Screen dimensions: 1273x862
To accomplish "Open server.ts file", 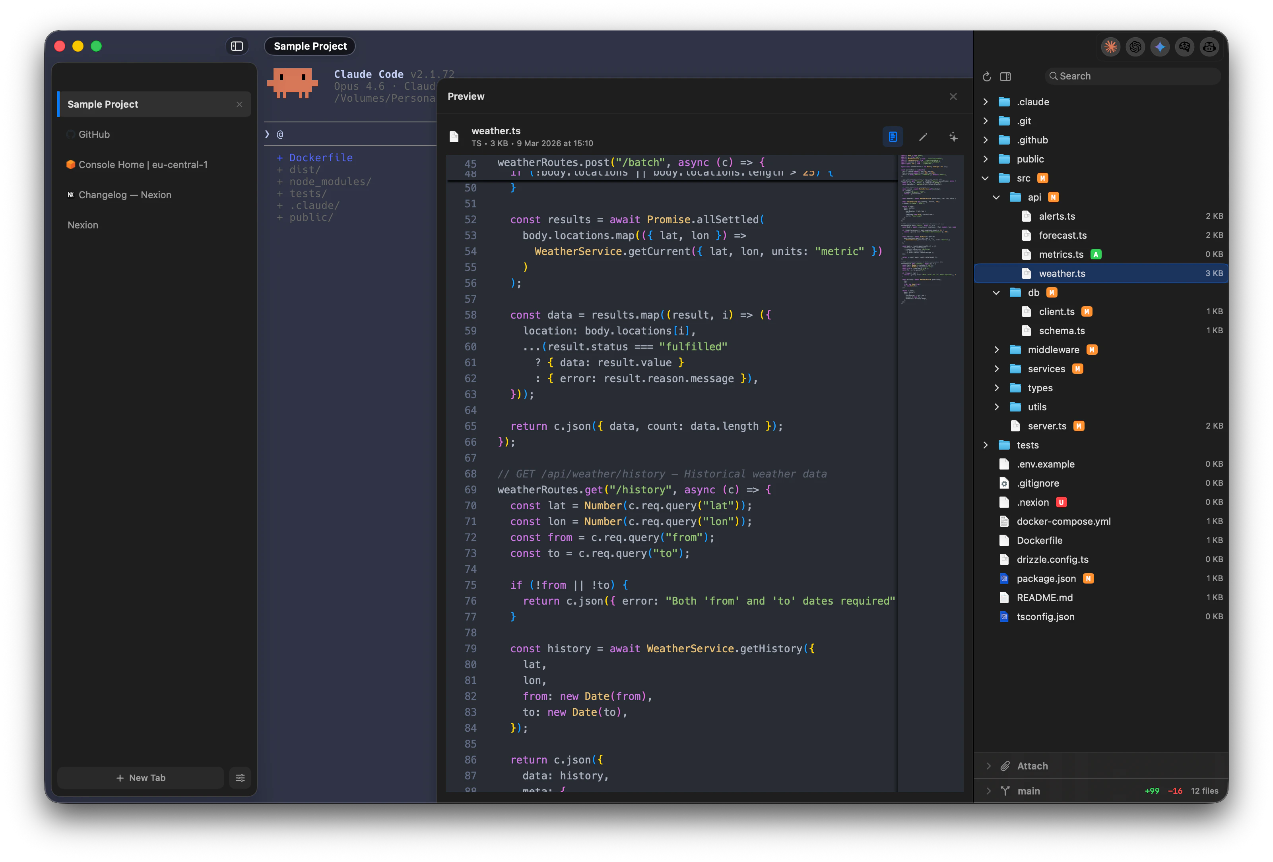I will tap(1100, 426).
